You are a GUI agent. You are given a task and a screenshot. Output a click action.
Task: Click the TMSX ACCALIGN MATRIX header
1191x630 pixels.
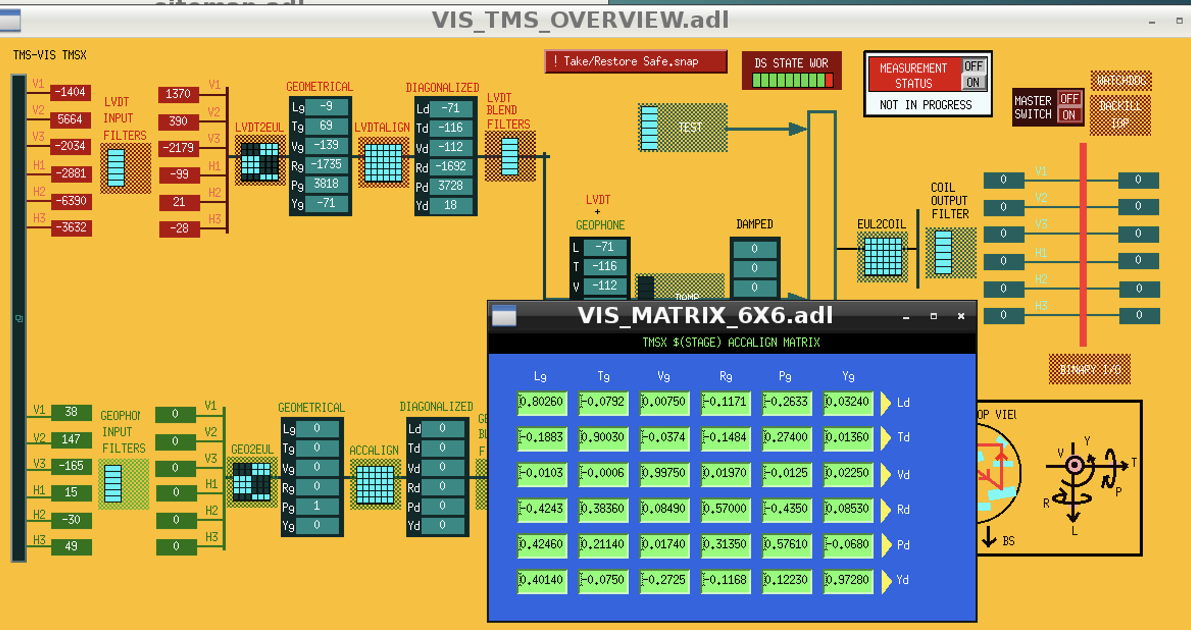(x=731, y=343)
